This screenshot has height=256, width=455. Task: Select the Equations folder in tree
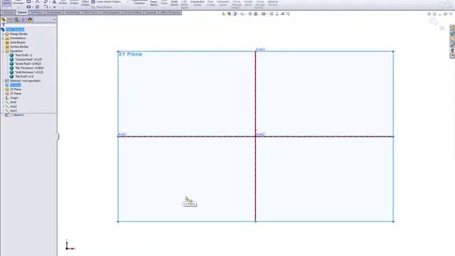tap(16, 51)
